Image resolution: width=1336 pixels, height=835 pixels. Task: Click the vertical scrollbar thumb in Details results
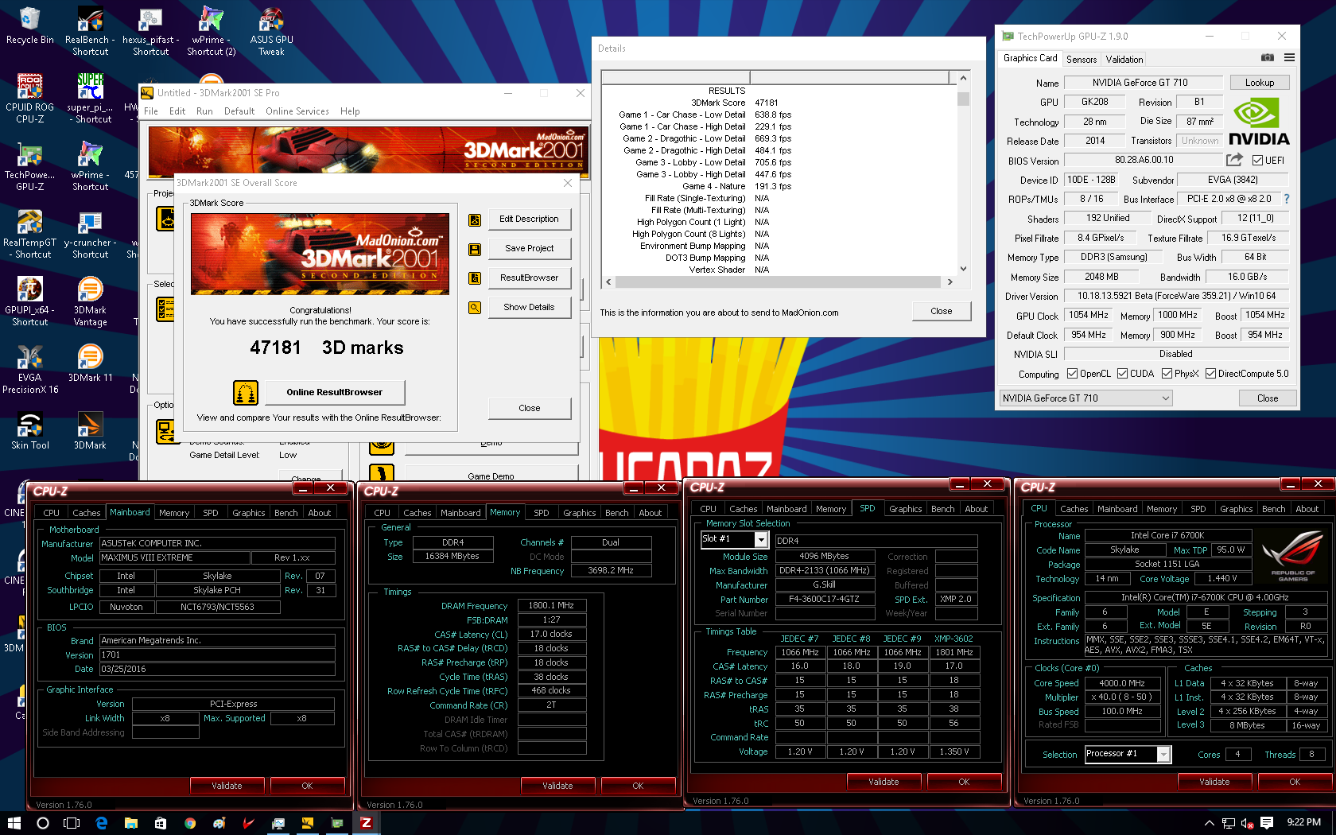pyautogui.click(x=963, y=99)
